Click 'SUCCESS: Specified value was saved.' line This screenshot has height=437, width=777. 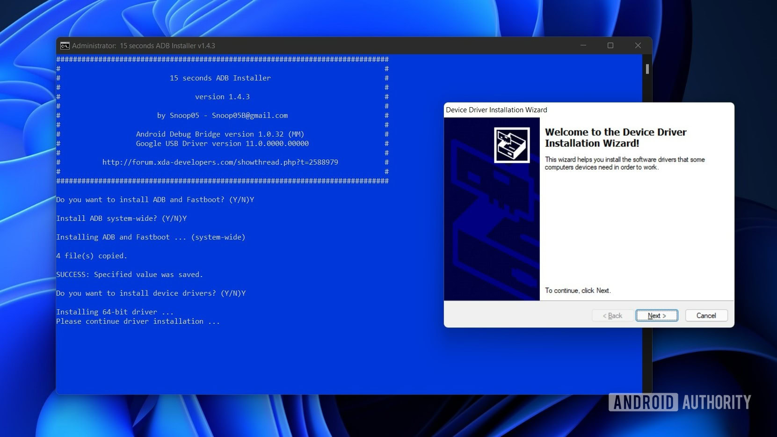[130, 275]
